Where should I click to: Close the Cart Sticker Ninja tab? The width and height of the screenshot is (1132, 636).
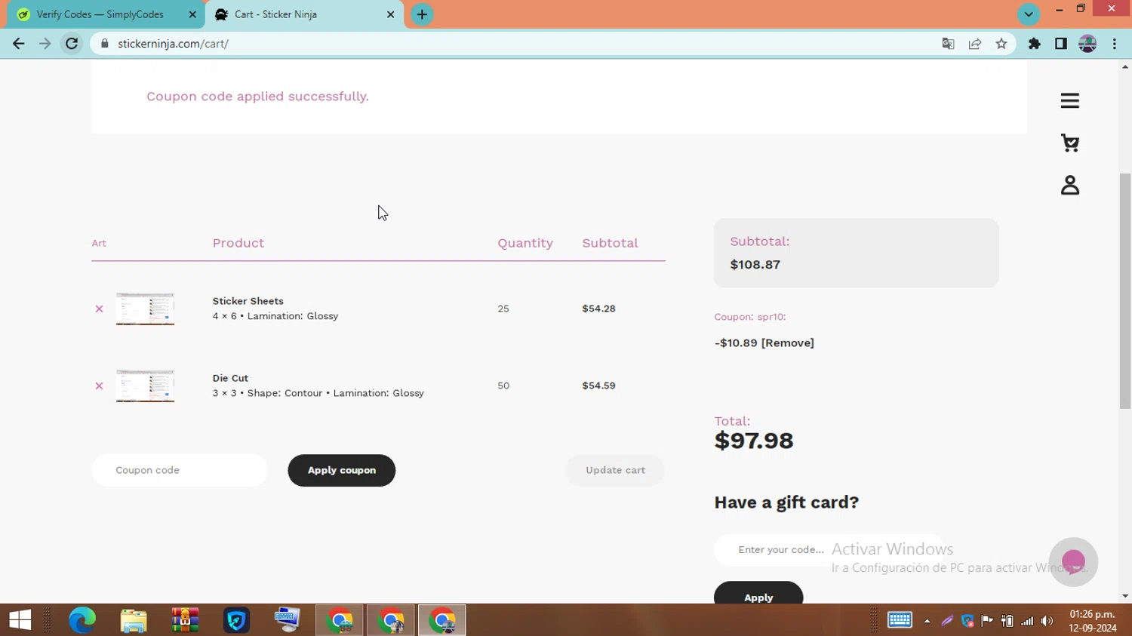point(390,14)
